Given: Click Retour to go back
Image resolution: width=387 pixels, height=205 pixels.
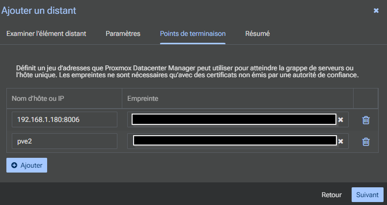Looking at the screenshot, I should click(331, 195).
